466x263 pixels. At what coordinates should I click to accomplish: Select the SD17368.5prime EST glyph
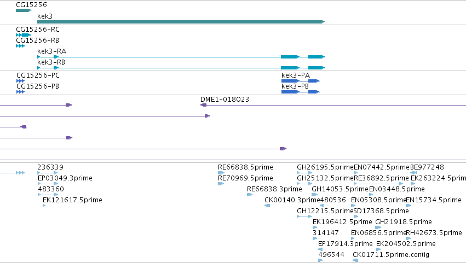356,217
